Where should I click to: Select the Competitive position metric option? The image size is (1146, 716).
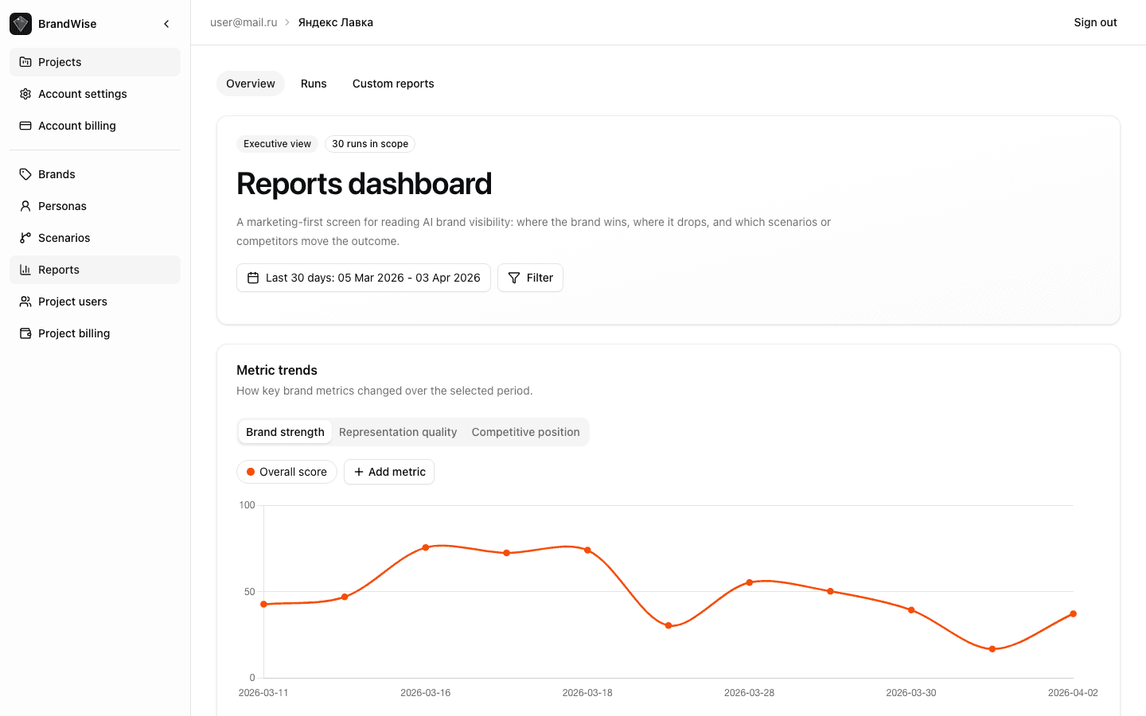tap(525, 431)
